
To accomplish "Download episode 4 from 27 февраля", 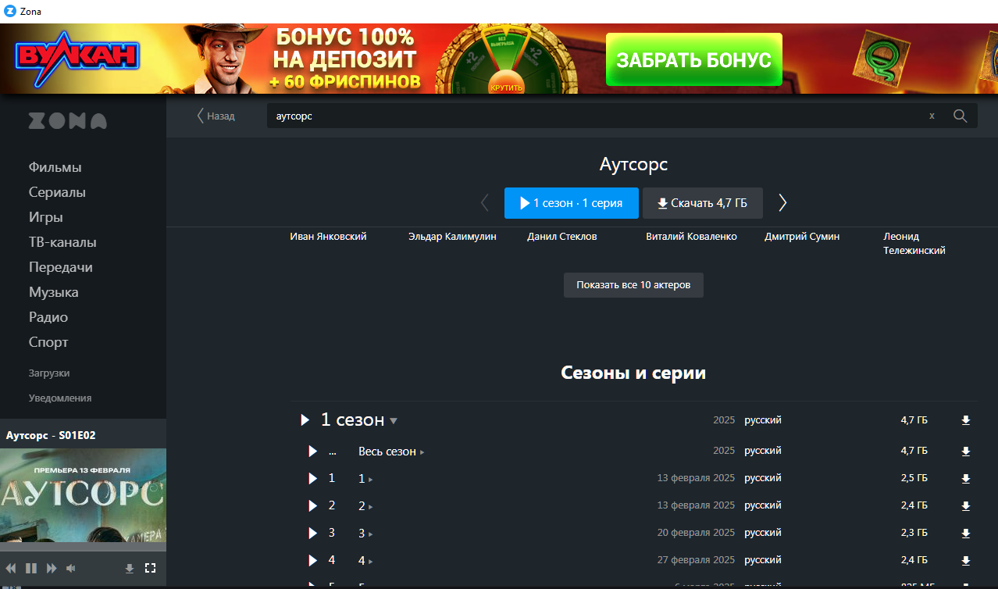I will click(x=965, y=561).
